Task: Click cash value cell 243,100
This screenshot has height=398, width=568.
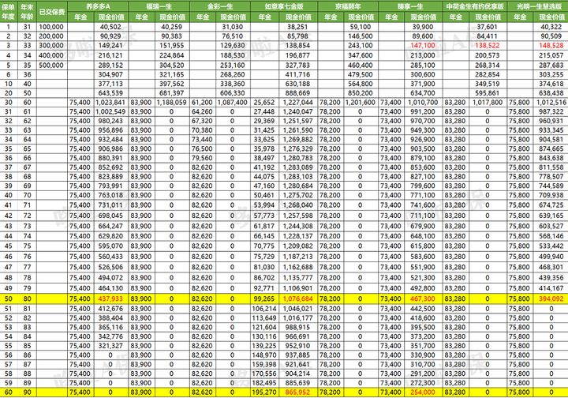Action: click(x=361, y=46)
